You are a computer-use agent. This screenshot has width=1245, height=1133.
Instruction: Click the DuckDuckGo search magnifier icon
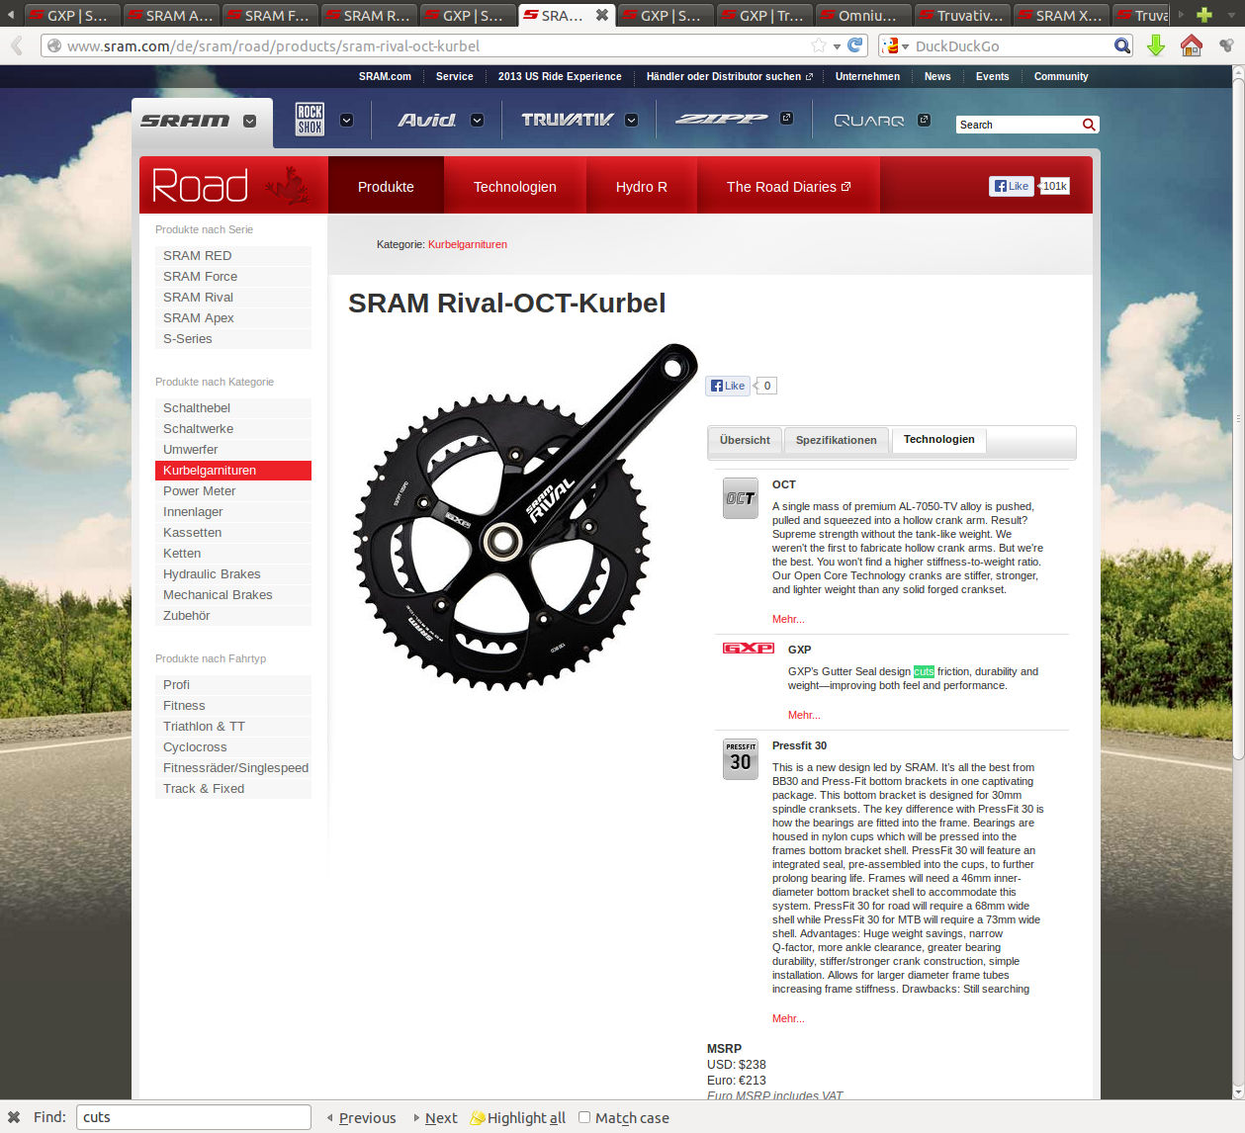tap(1121, 45)
